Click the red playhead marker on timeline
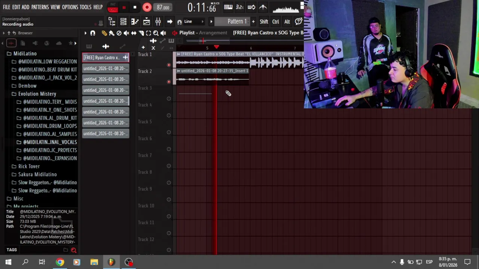The height and width of the screenshot is (269, 479). tap(216, 47)
